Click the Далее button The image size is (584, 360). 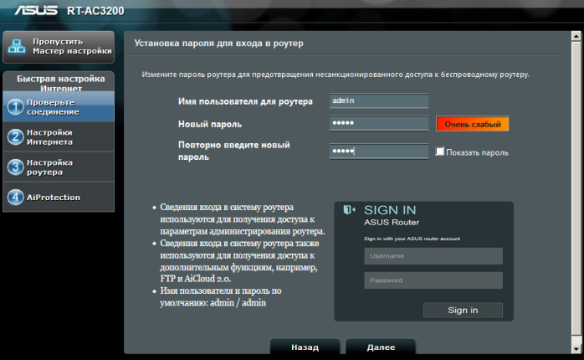click(x=381, y=347)
